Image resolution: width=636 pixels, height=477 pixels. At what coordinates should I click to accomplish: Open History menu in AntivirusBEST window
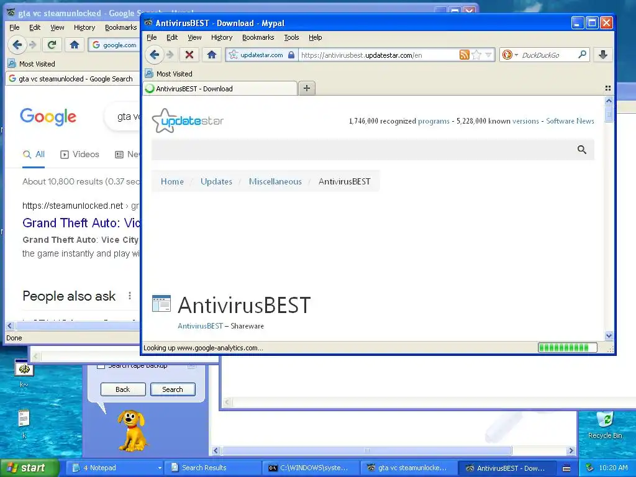pos(222,37)
